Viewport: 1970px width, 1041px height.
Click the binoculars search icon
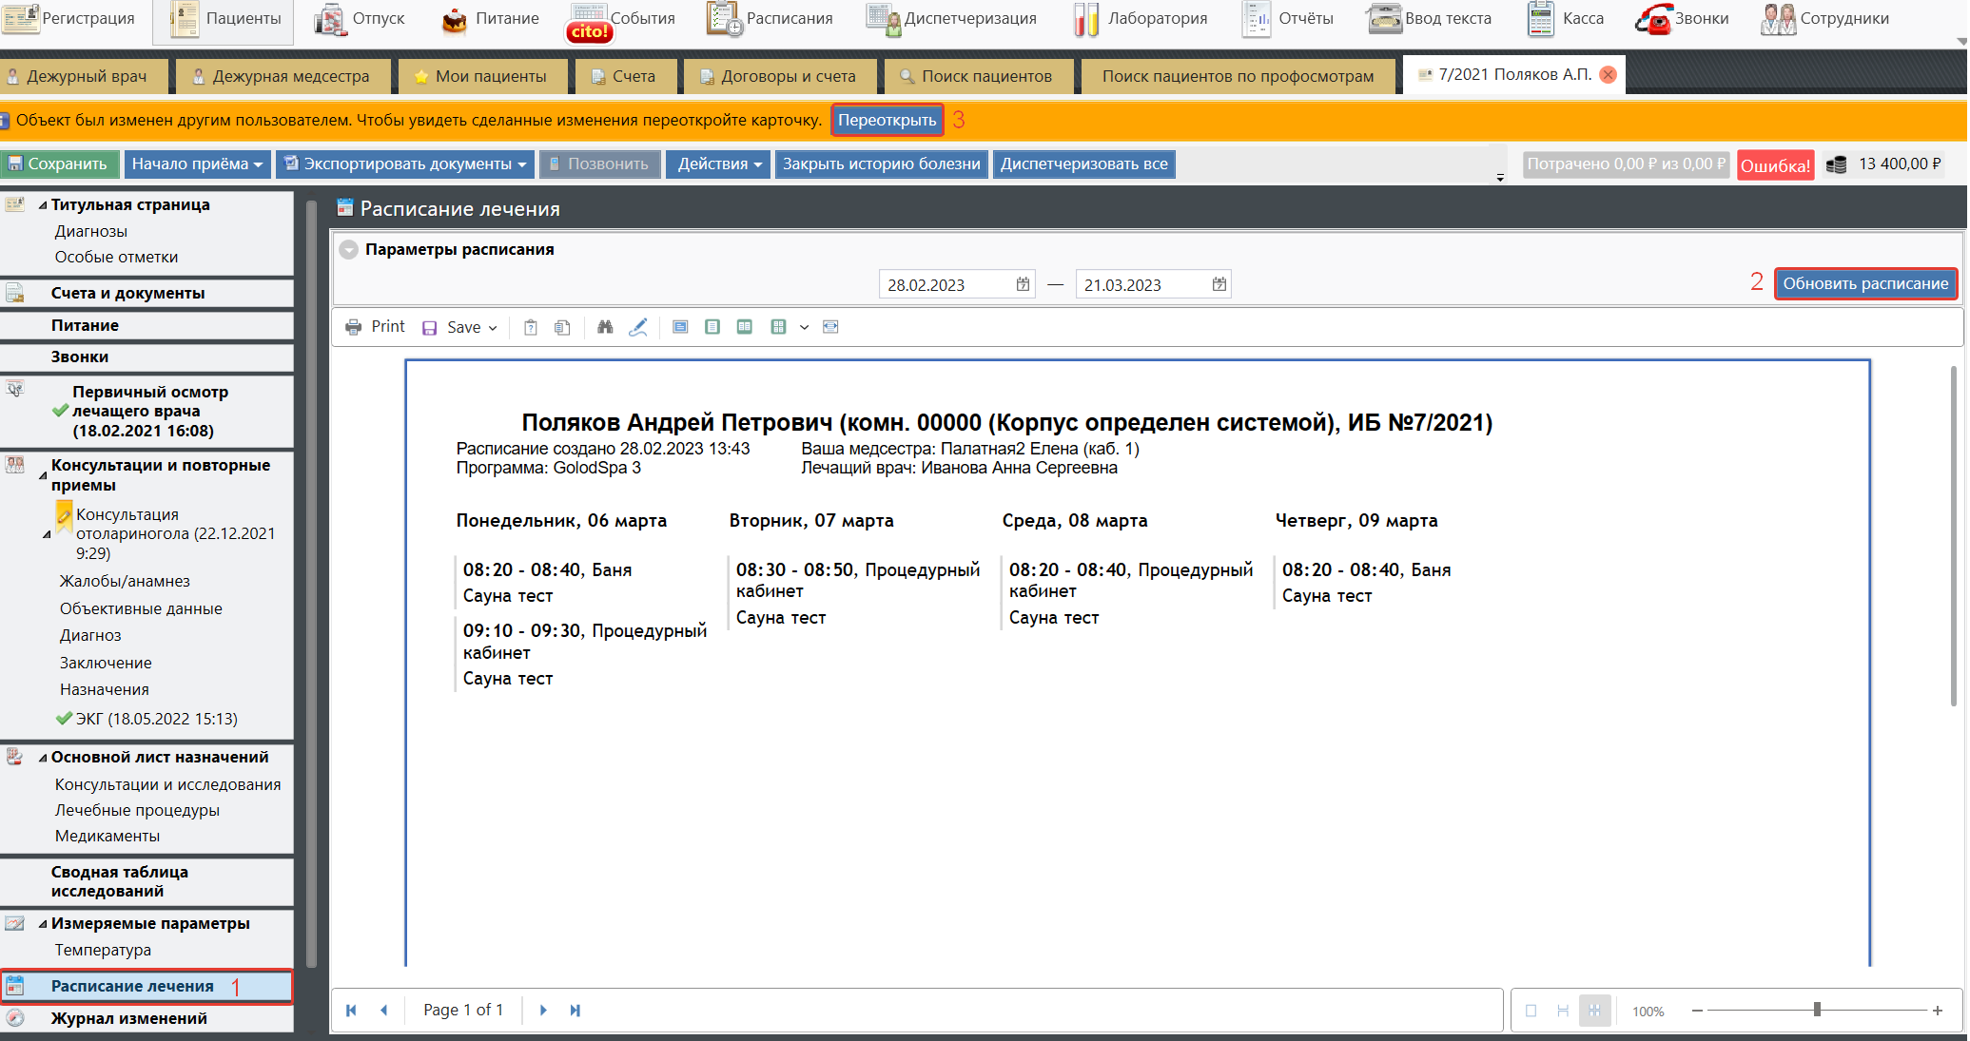tap(605, 327)
